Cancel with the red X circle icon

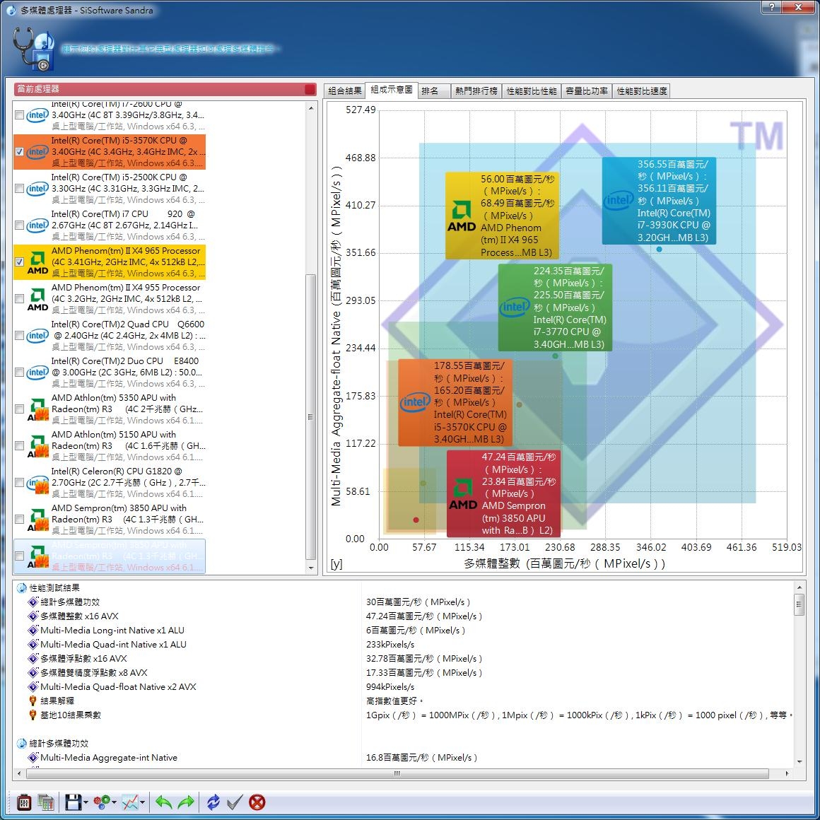(257, 802)
